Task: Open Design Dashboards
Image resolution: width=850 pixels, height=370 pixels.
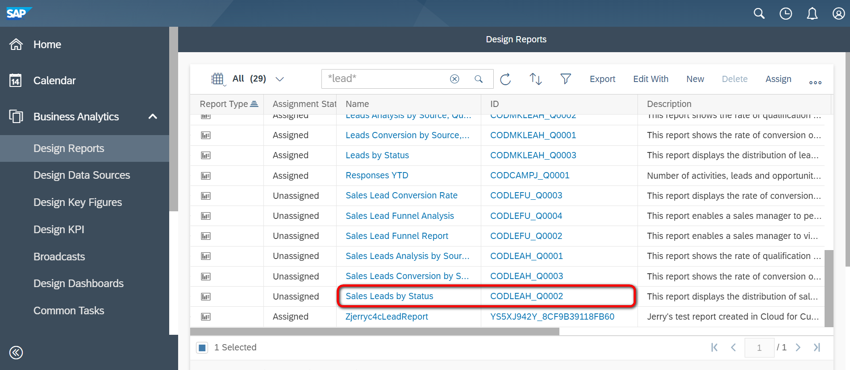Action: coord(79,283)
